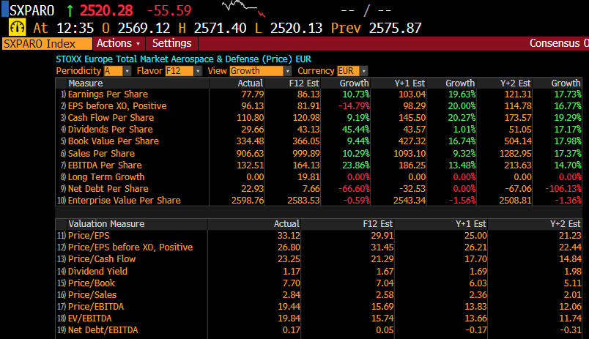Viewport: 589px width, 339px height.
Task: Click the blue security marker beside SXPARO
Action: tap(5, 10)
